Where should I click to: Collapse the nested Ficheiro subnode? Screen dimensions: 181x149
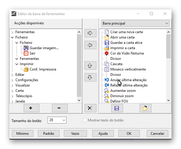(17, 43)
